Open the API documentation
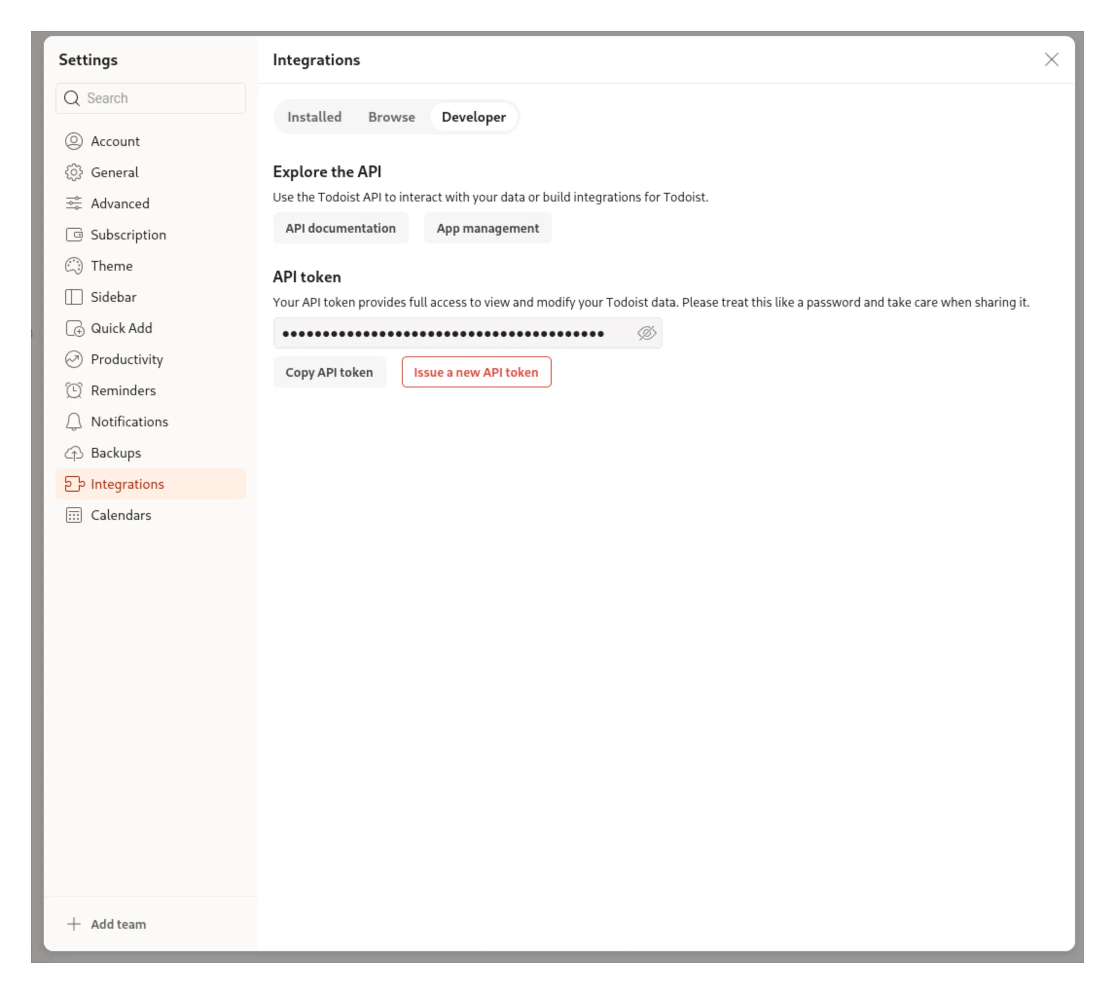 [x=341, y=228]
